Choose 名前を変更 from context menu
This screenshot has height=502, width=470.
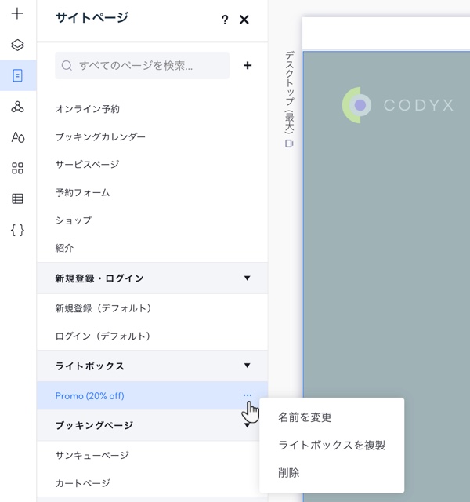tap(305, 417)
